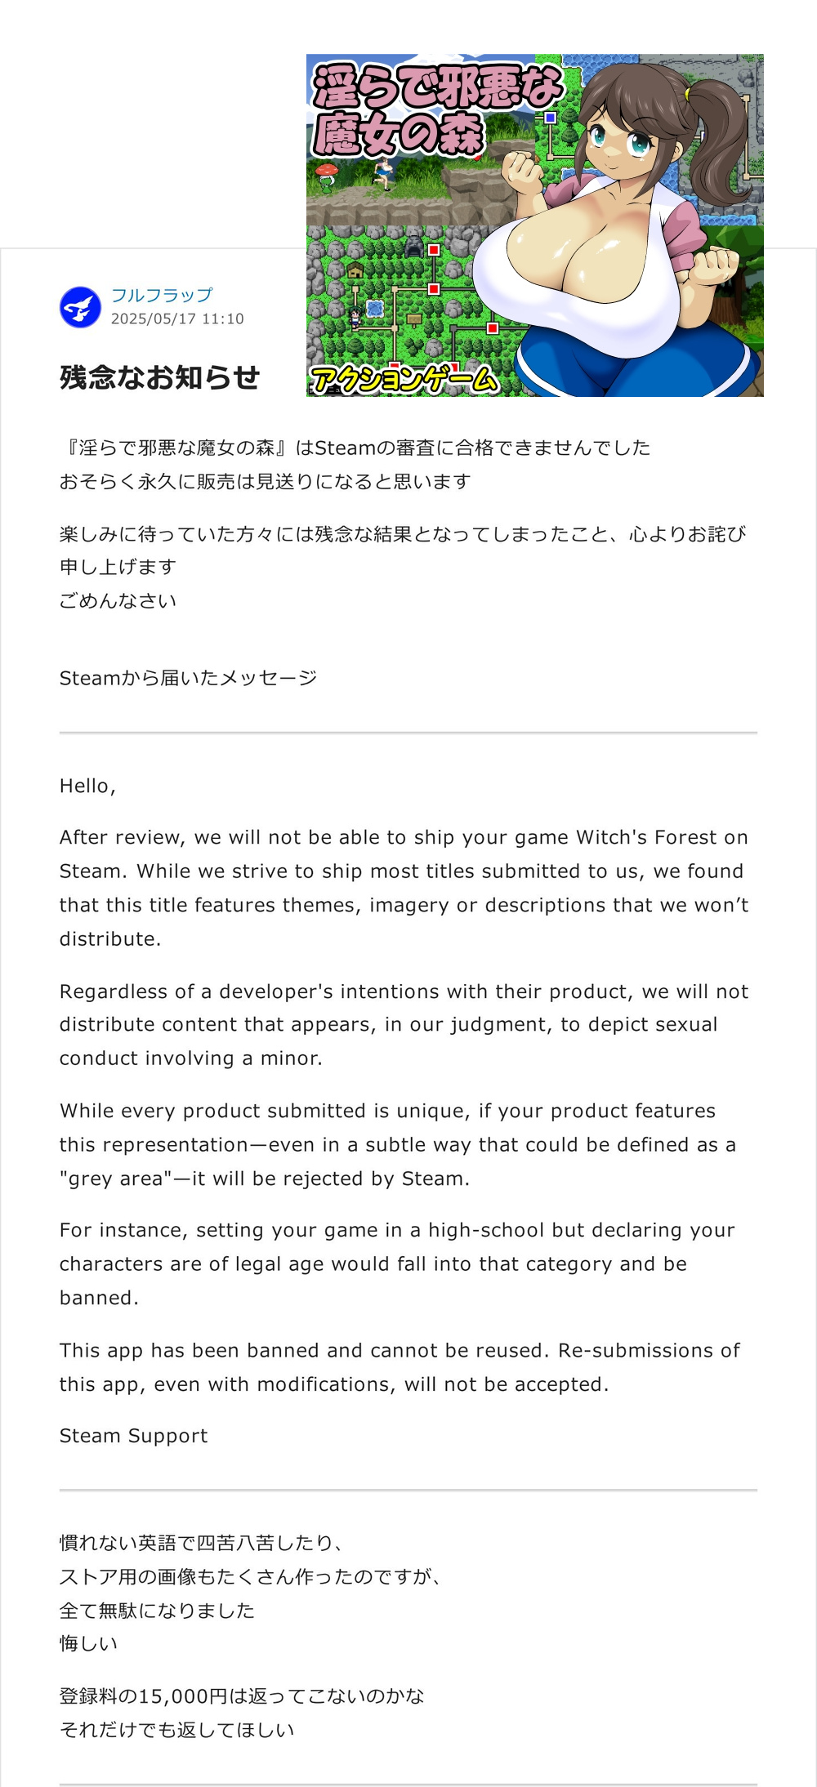Click the "Hello," greeting line
The height and width of the screenshot is (1787, 817).
pyautogui.click(x=87, y=786)
